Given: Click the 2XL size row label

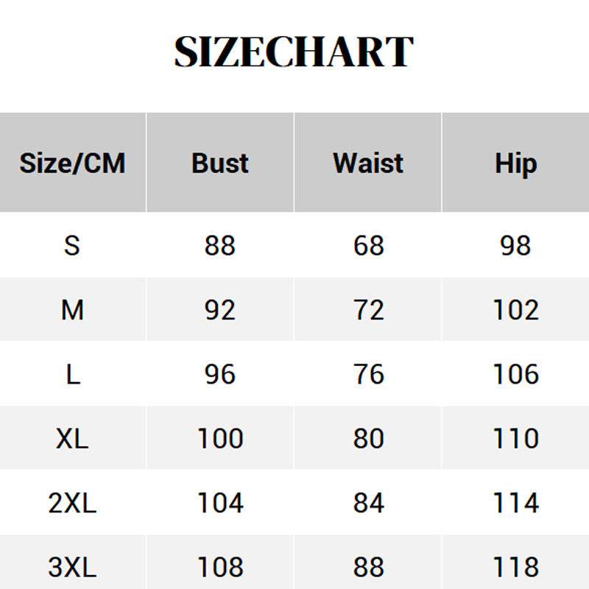Looking at the screenshot, I should point(72,503).
